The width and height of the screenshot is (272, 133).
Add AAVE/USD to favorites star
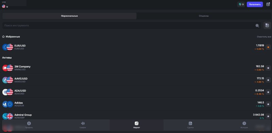[x=268, y=80]
